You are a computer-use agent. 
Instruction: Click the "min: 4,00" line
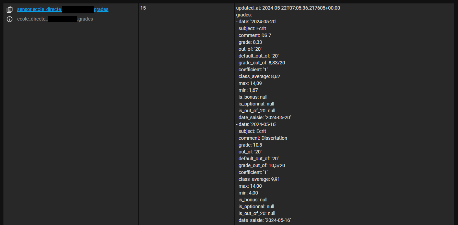[248, 193]
